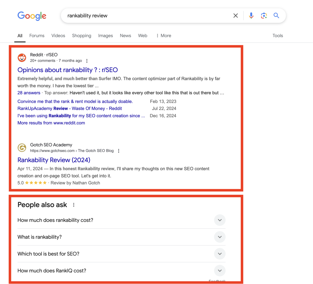Viewport: 313px width, 284px height.
Task: Switch to the Images tab
Action: tap(105, 36)
